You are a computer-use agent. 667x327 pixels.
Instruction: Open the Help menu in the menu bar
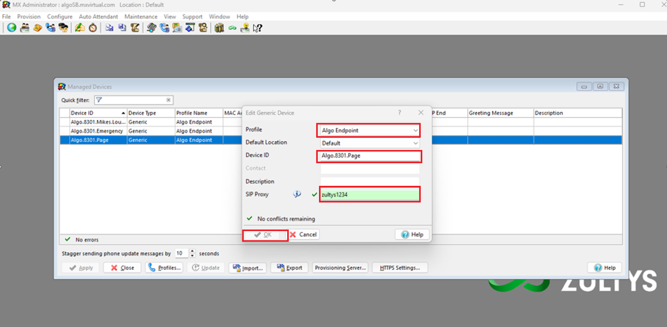click(242, 17)
